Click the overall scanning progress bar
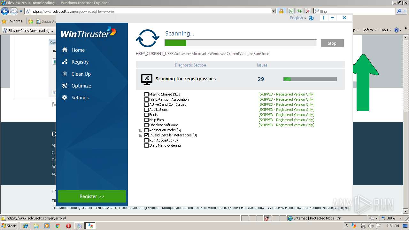This screenshot has height=230, width=409. tap(241, 43)
